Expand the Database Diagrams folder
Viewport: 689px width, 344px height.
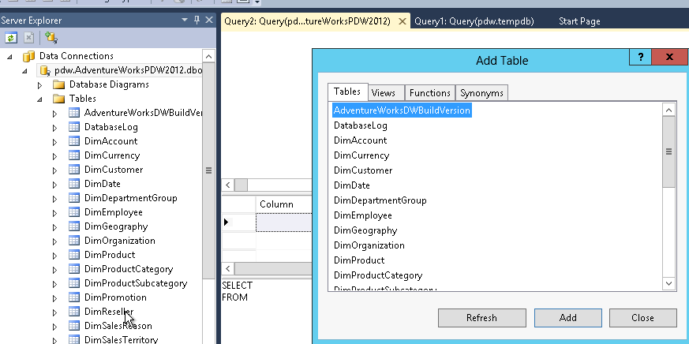tap(40, 85)
